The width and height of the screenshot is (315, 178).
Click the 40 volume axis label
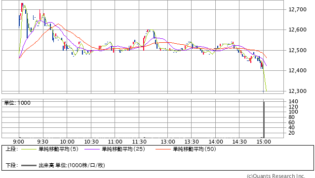(x=291, y=128)
